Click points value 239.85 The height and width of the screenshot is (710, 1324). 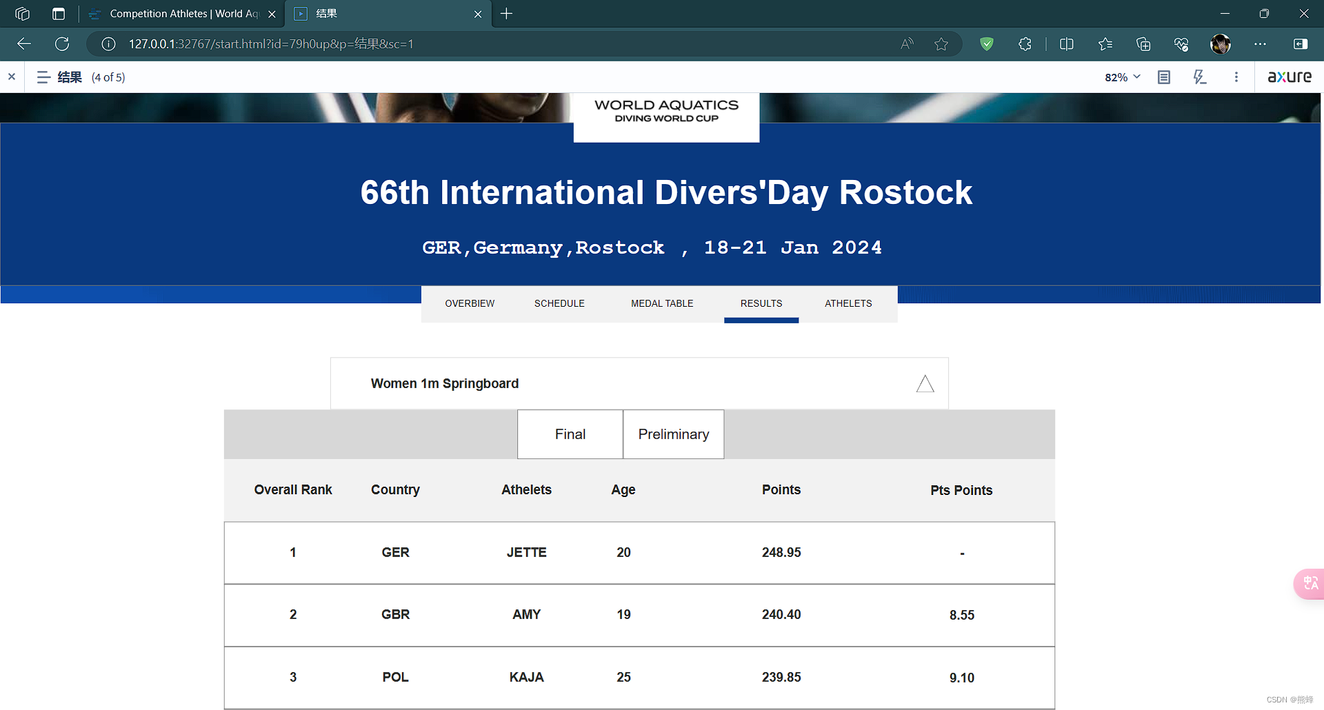pos(781,677)
